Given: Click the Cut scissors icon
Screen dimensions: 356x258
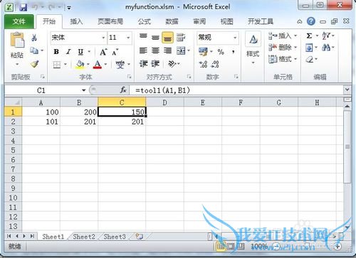Looking at the screenshot, I should click(x=34, y=38).
